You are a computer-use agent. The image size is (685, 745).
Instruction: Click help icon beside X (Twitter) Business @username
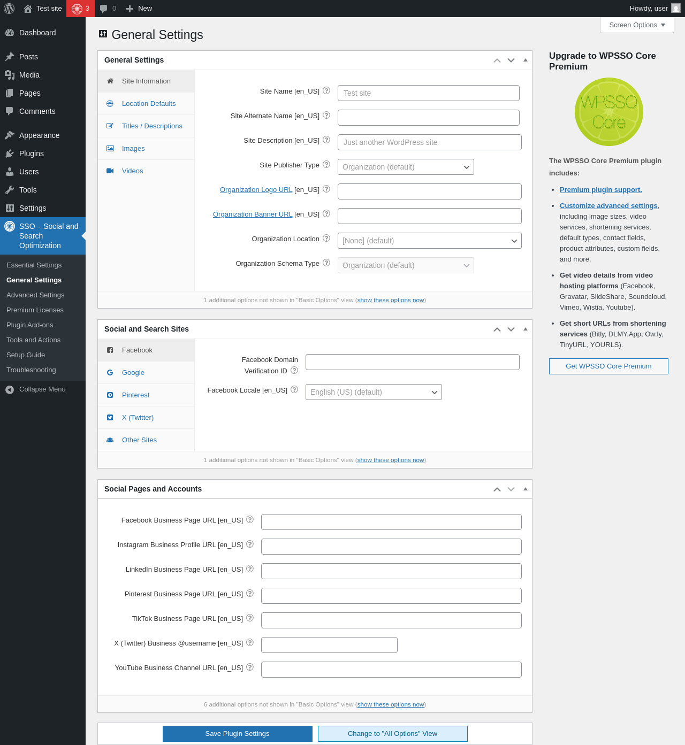click(x=250, y=643)
